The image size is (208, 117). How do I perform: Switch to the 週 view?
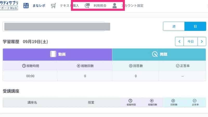pyautogui.click(x=174, y=27)
